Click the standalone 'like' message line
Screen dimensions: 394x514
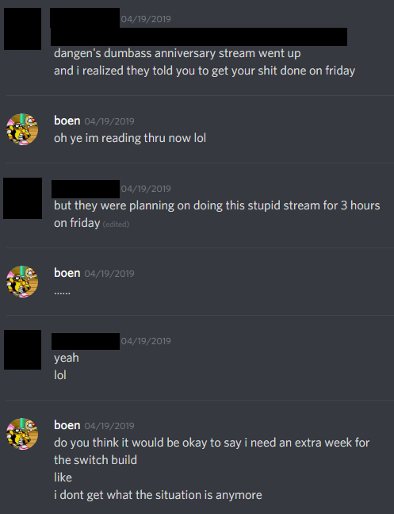pos(63,478)
